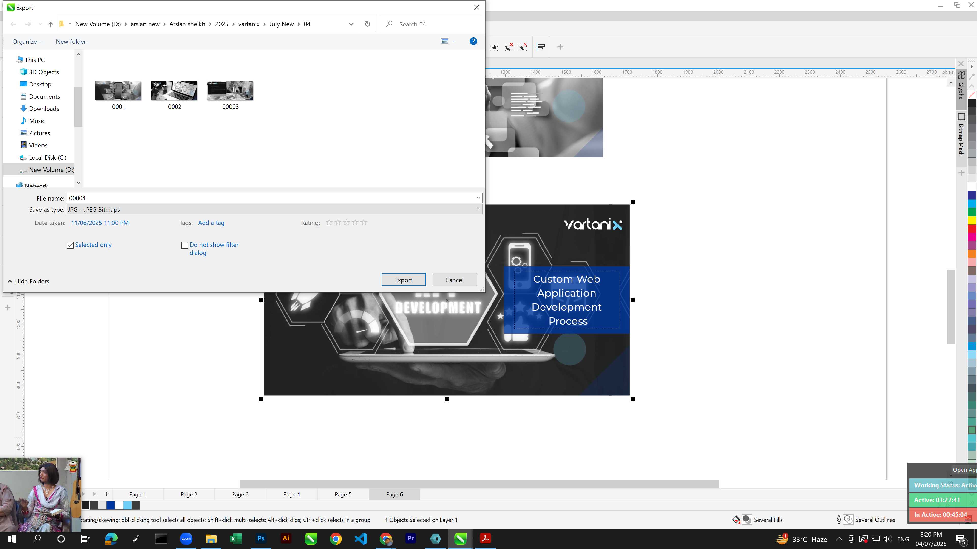Open Illustrator from the taskbar

coord(286,538)
